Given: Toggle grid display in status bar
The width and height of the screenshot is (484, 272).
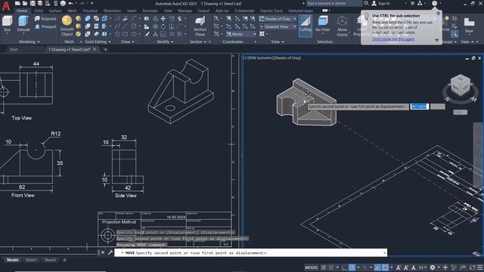Looking at the screenshot, I should pos(324,267).
